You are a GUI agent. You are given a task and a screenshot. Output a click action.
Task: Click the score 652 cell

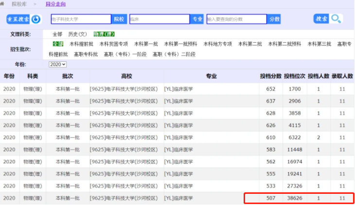pos(271,89)
